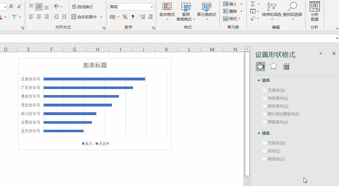Open the 常规 number format dropdown
The height and width of the screenshot is (186, 339).
pos(151,6)
